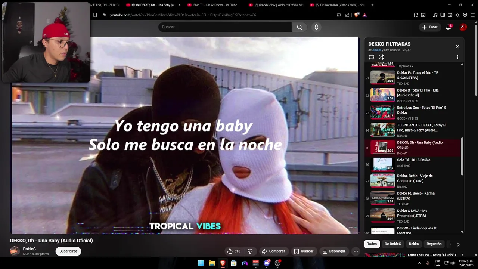Click the Brave VPN shield icon
Image resolution: width=478 pixels, height=269 pixels.
click(x=465, y=15)
